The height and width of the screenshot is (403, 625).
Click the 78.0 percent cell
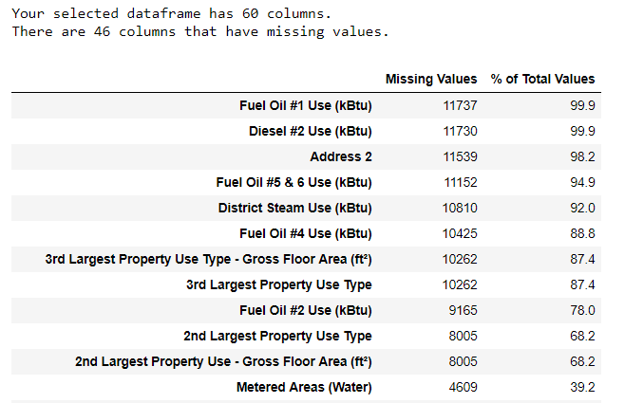pos(582,310)
